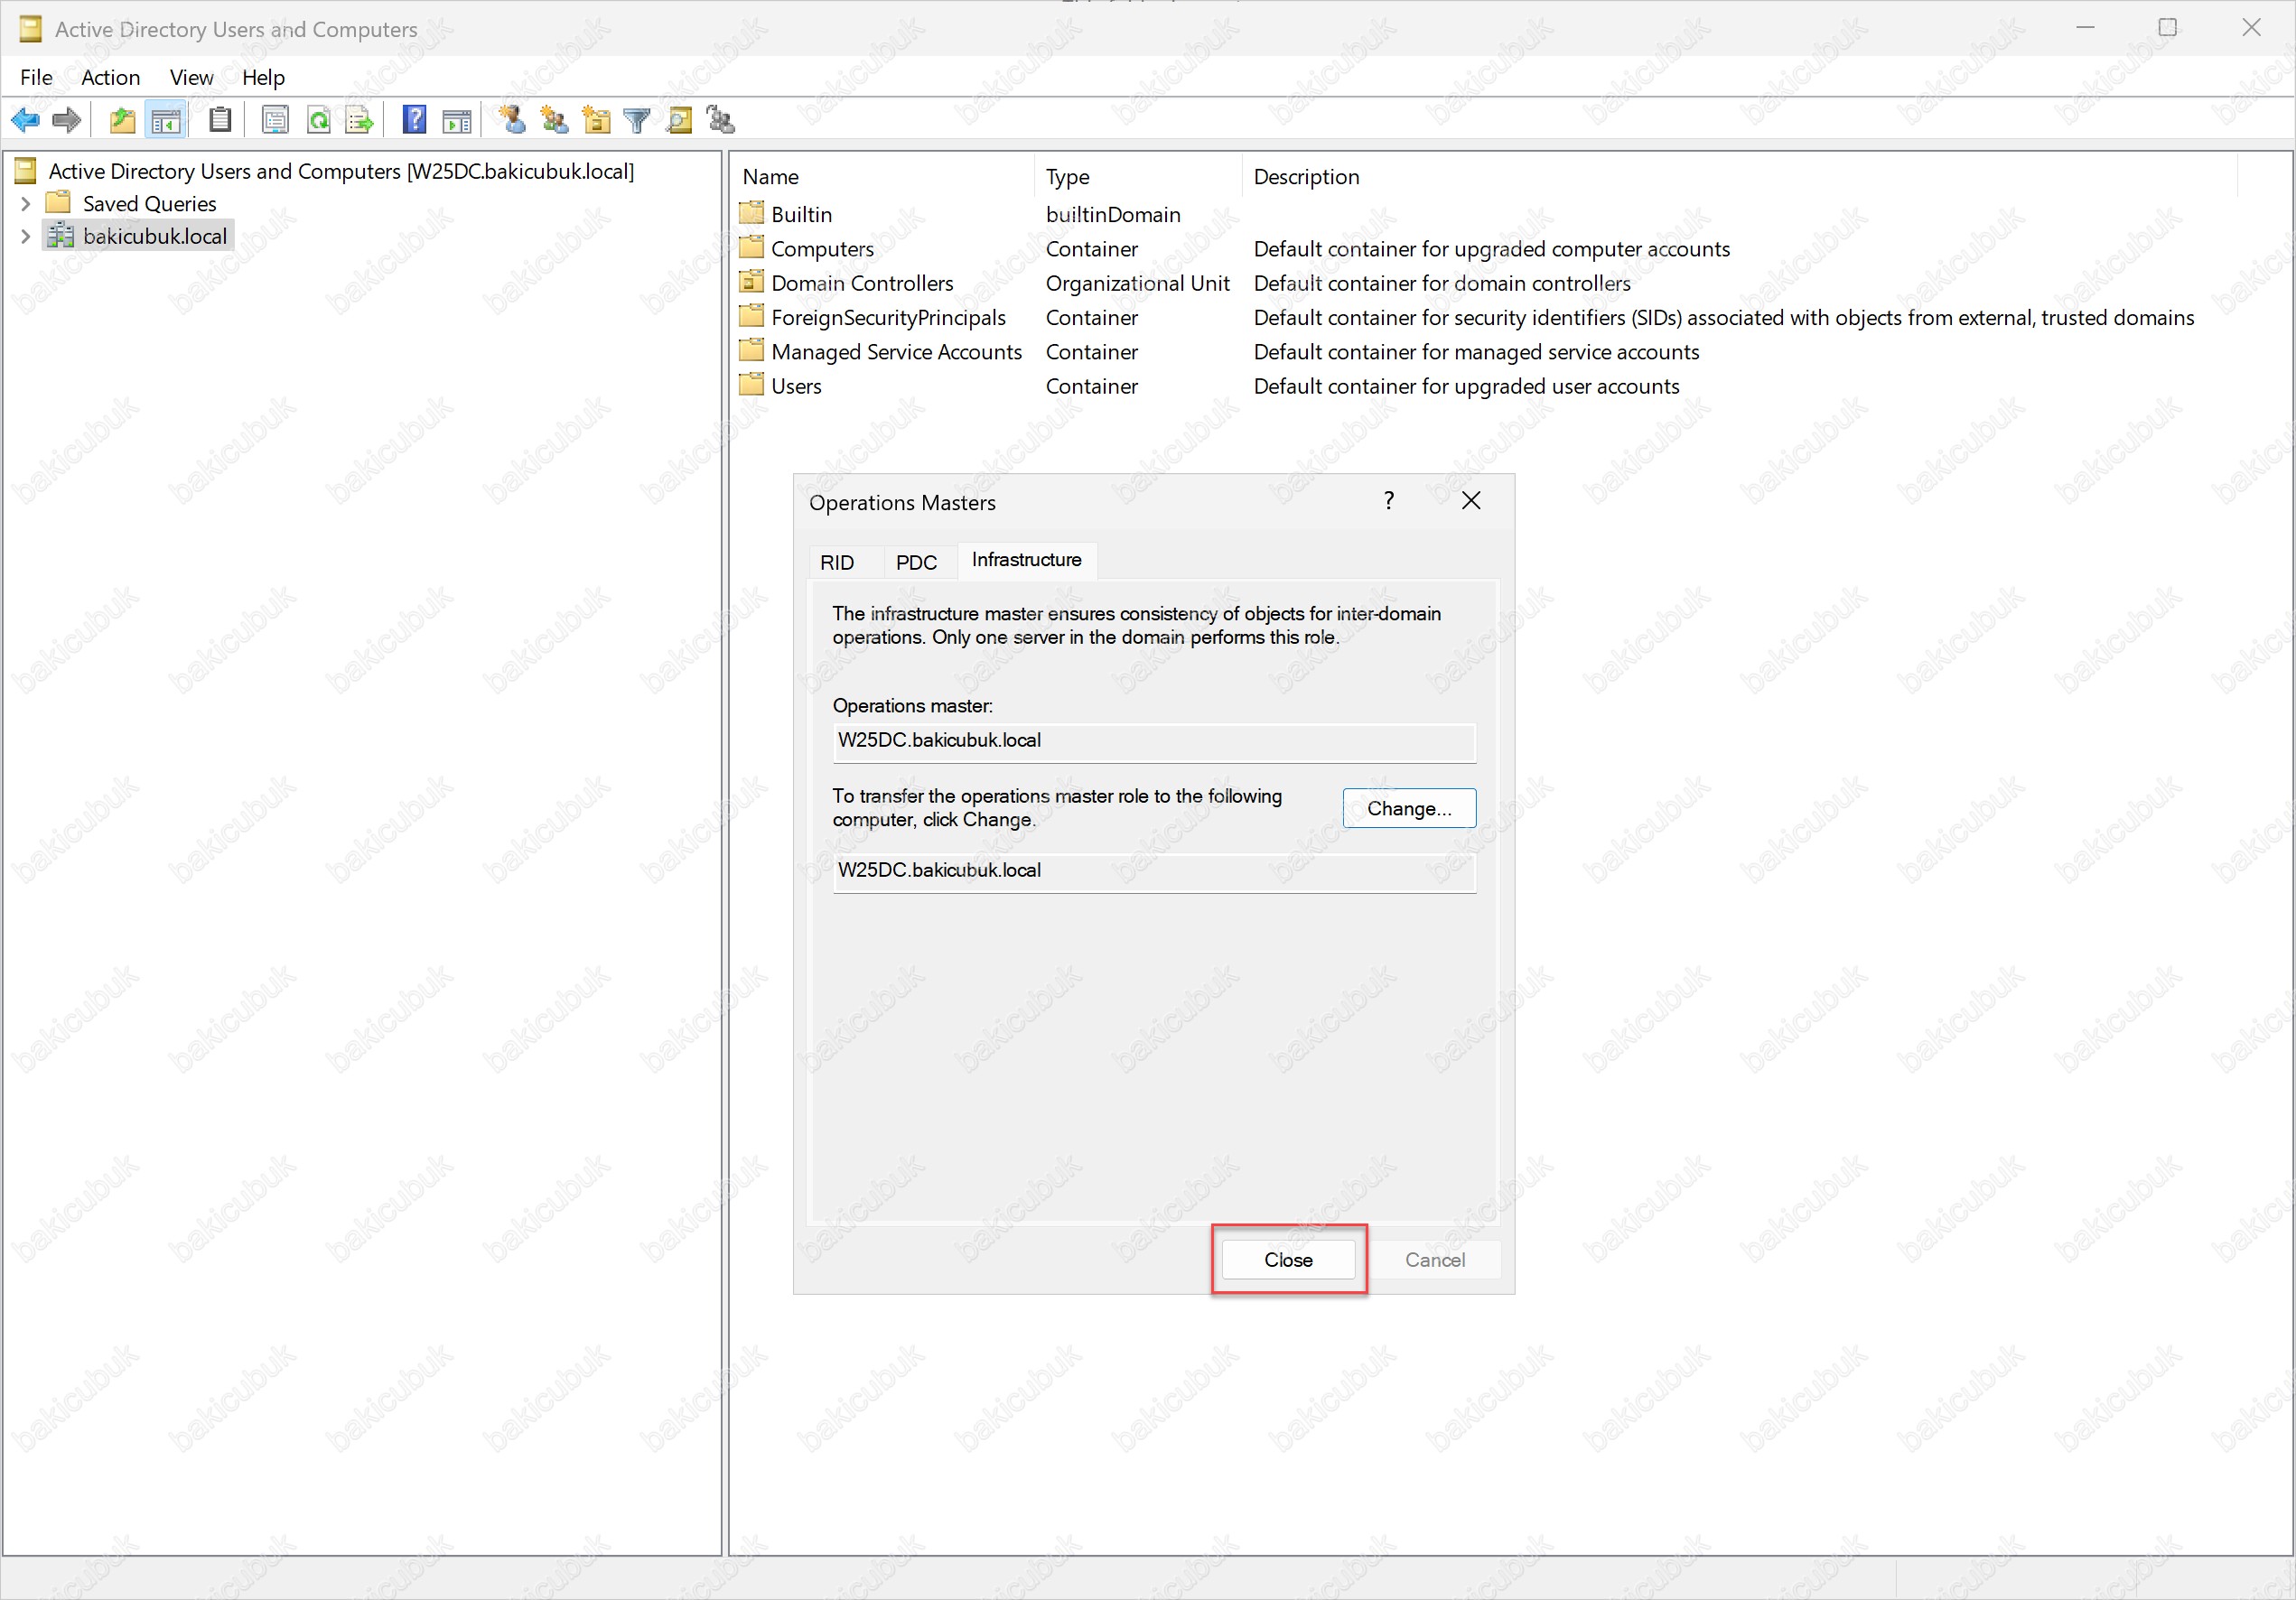The width and height of the screenshot is (2296, 1600).
Task: Click 'Default container for domain controllers' description
Action: (1442, 283)
